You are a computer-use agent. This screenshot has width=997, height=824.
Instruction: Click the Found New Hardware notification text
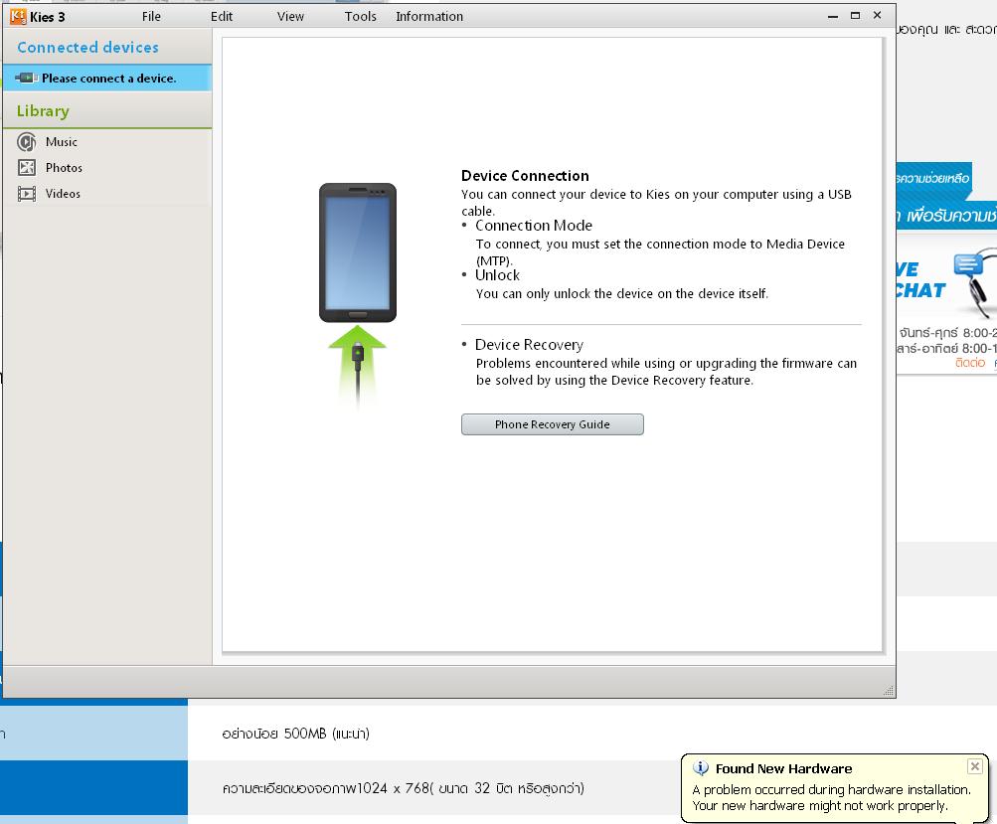click(x=831, y=797)
